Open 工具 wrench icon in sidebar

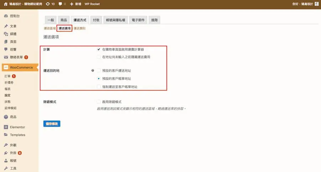pos(6,168)
